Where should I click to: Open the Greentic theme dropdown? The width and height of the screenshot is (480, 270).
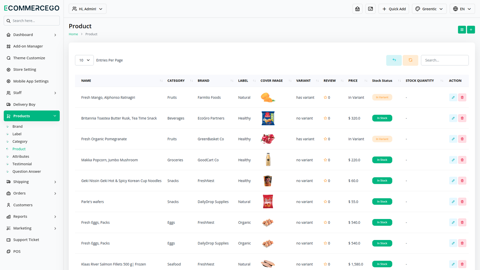point(429,9)
